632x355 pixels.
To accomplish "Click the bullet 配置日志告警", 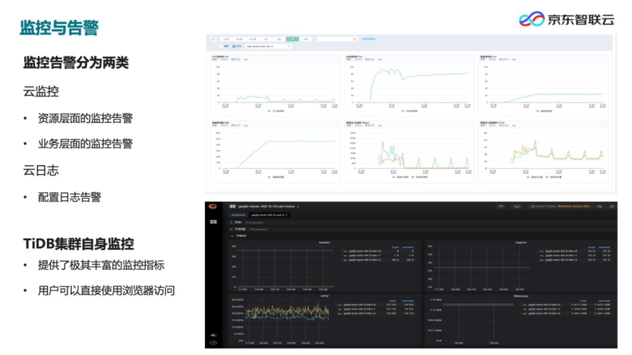I will (69, 197).
